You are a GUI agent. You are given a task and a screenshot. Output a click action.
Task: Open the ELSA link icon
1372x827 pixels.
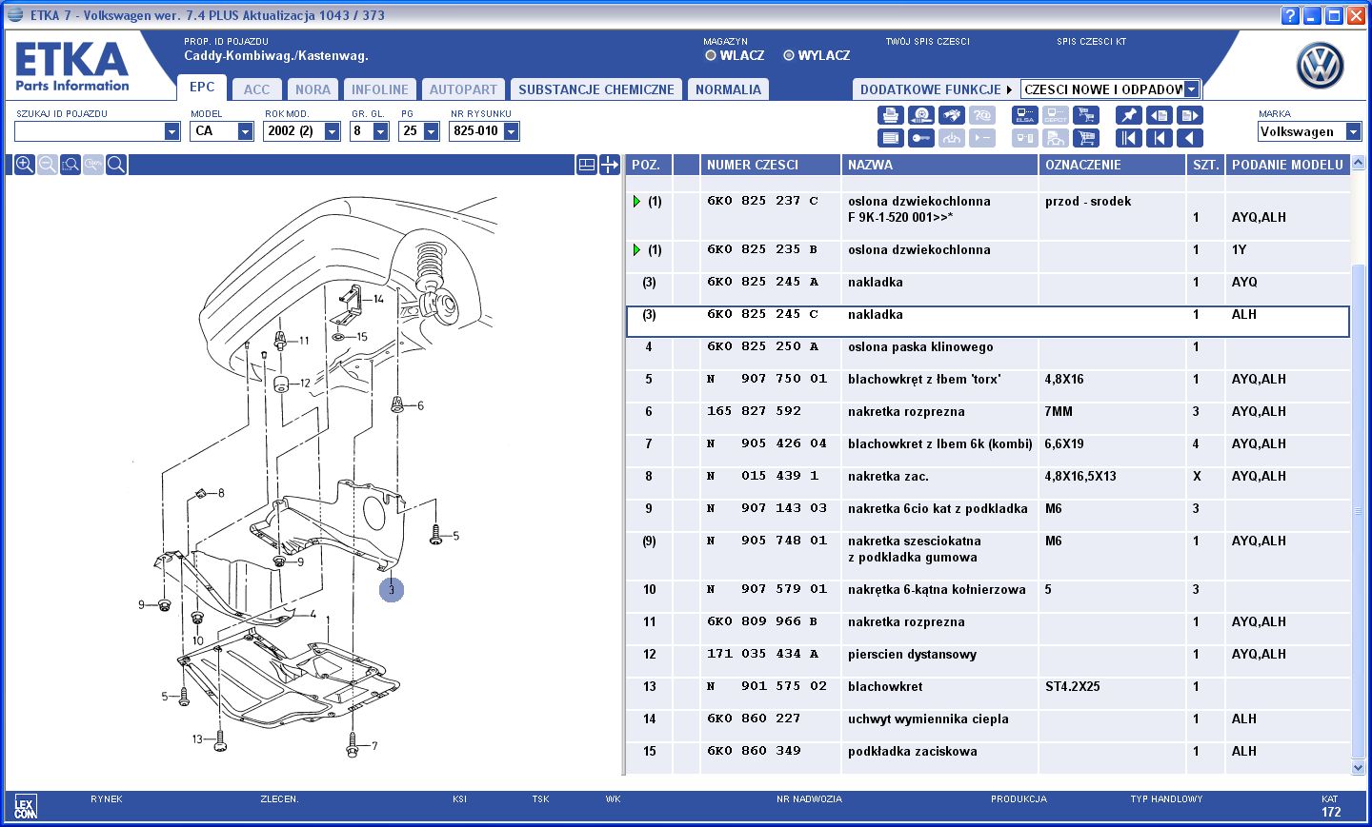pyautogui.click(x=1024, y=115)
